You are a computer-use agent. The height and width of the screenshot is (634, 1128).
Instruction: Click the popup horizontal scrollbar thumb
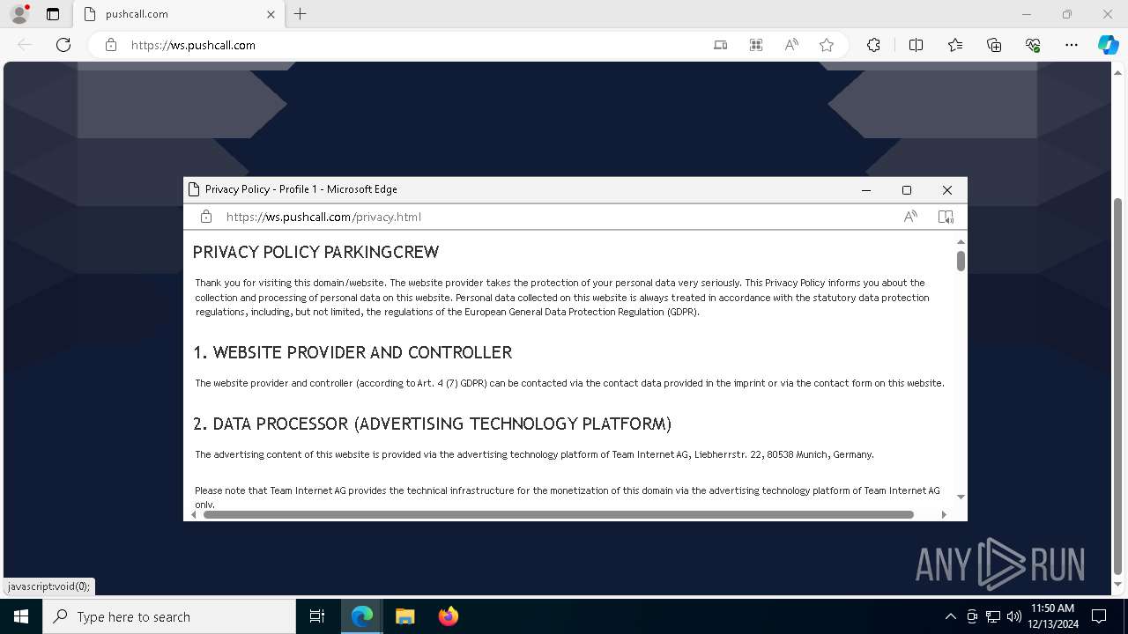coord(559,514)
